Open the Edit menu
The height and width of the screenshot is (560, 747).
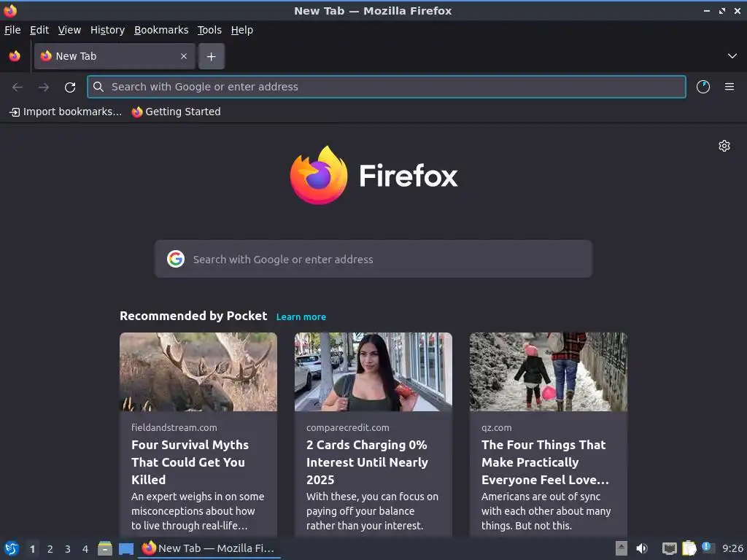39,30
